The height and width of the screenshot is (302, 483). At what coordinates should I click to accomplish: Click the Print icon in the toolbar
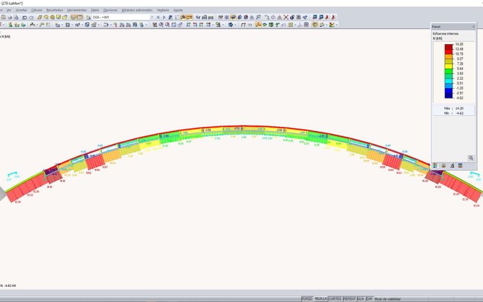coord(10,18)
